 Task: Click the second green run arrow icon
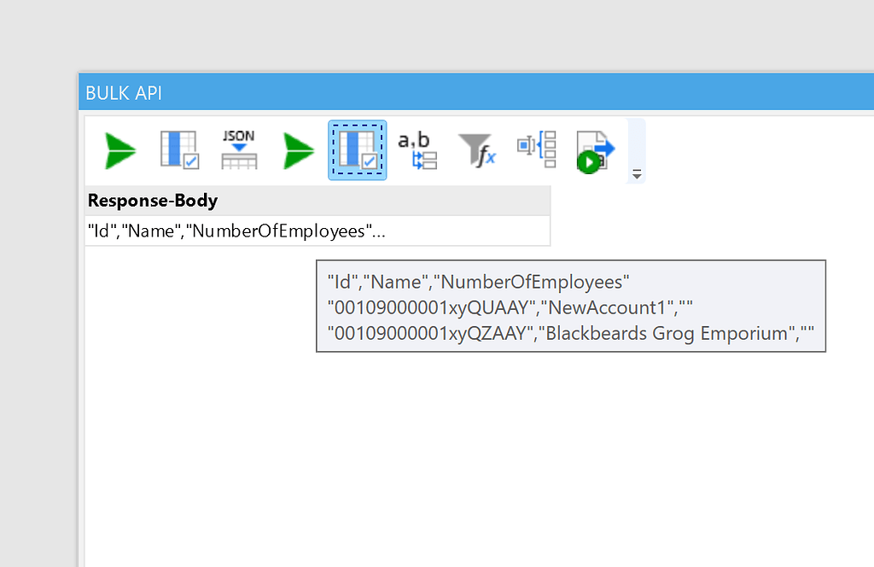click(297, 150)
